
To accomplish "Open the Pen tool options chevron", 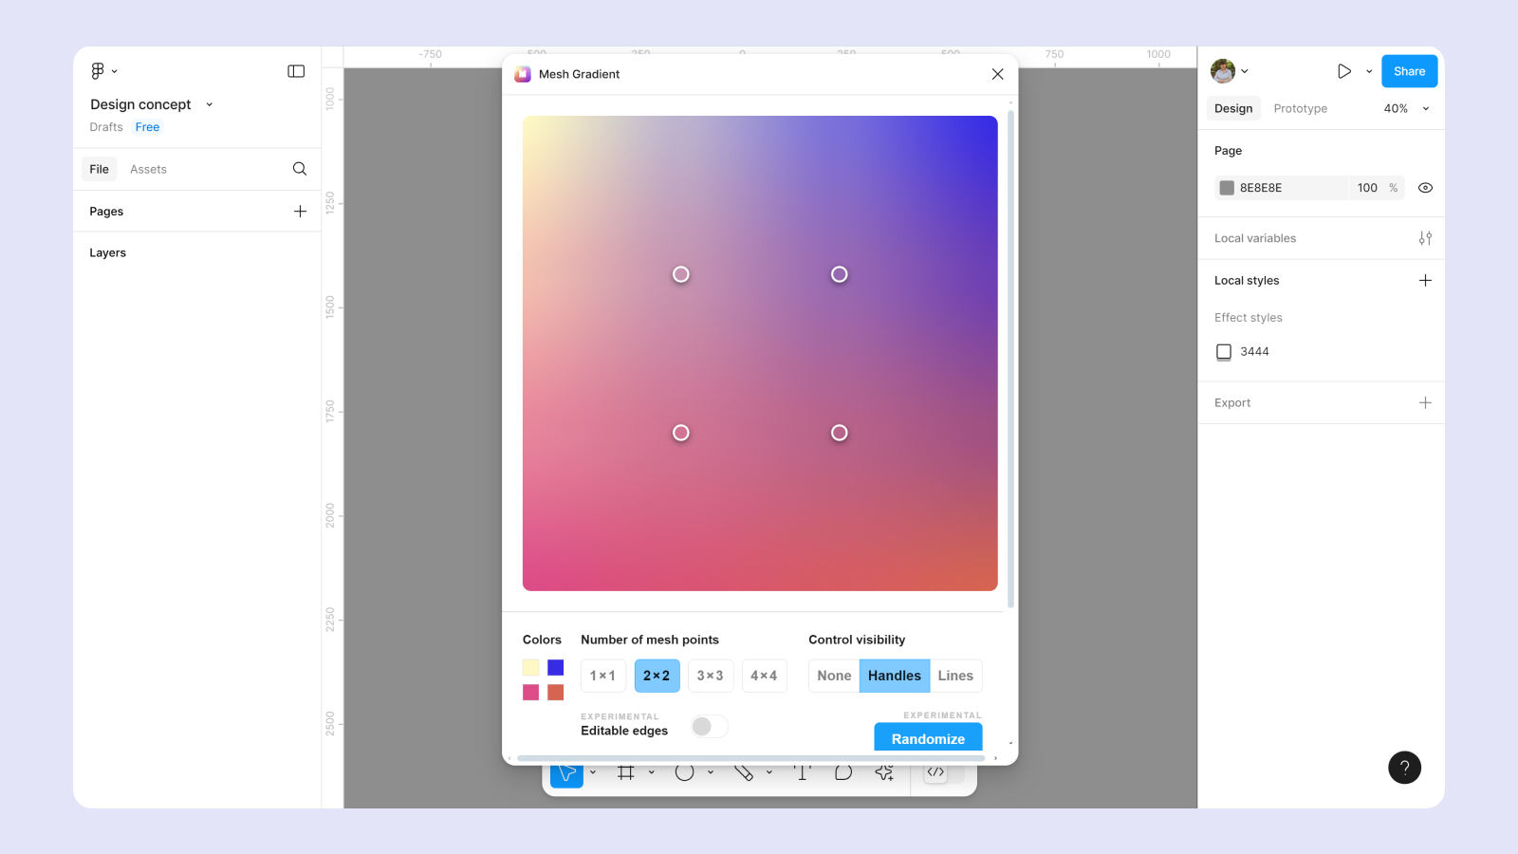I will pos(770,773).
